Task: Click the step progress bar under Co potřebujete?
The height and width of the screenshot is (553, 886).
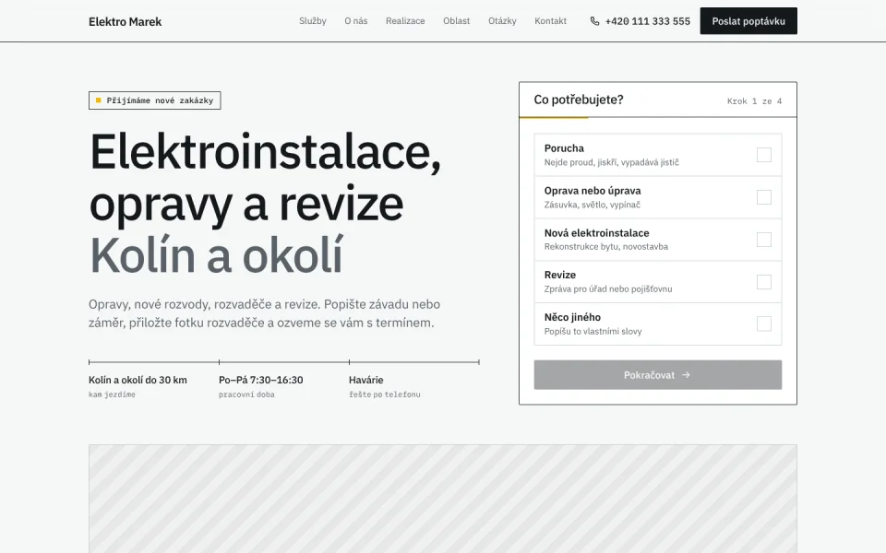Action: click(x=658, y=117)
